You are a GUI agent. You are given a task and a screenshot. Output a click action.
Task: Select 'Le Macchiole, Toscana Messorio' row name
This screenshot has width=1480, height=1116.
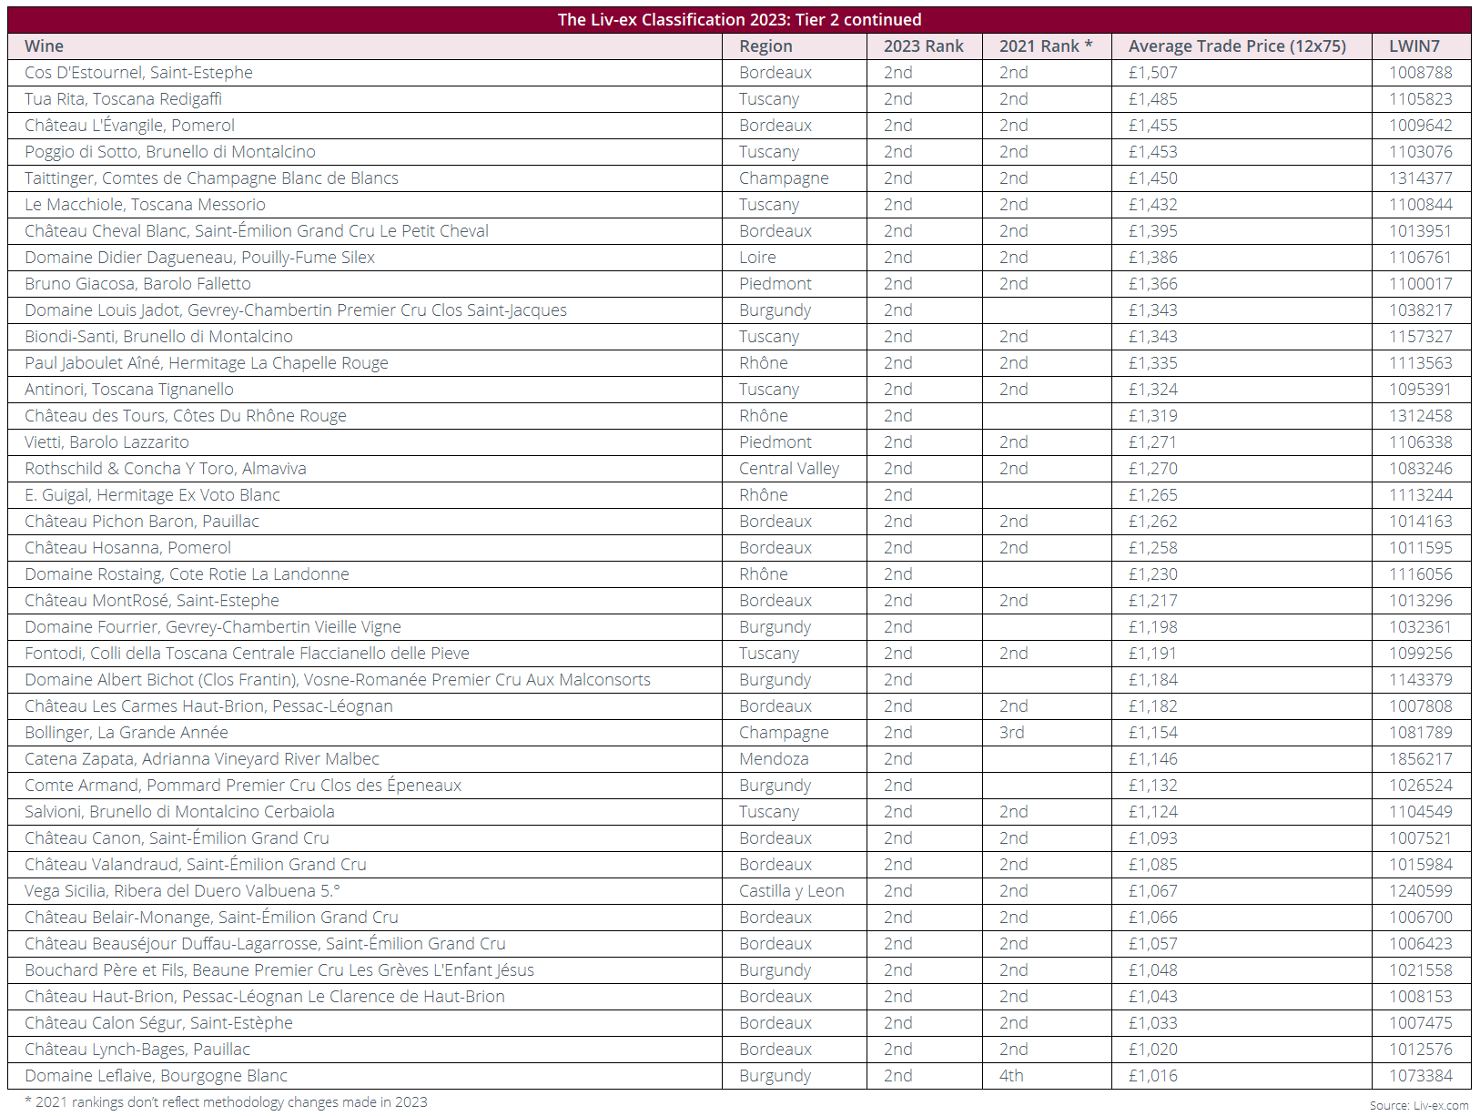click(x=145, y=205)
